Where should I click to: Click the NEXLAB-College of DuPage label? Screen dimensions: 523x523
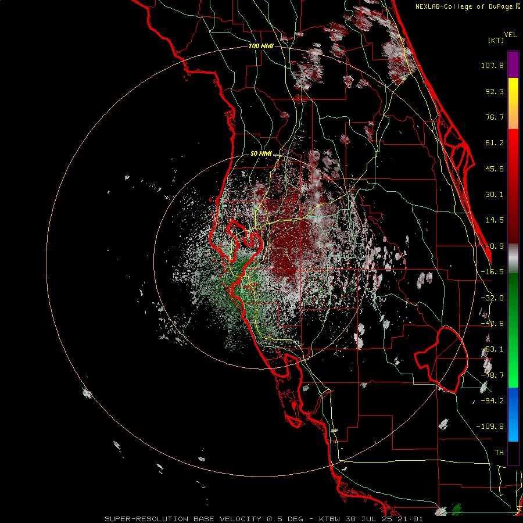tap(465, 6)
